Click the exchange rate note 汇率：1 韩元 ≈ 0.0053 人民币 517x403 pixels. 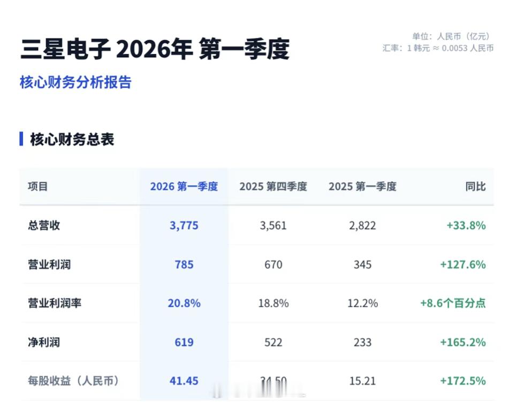(438, 48)
